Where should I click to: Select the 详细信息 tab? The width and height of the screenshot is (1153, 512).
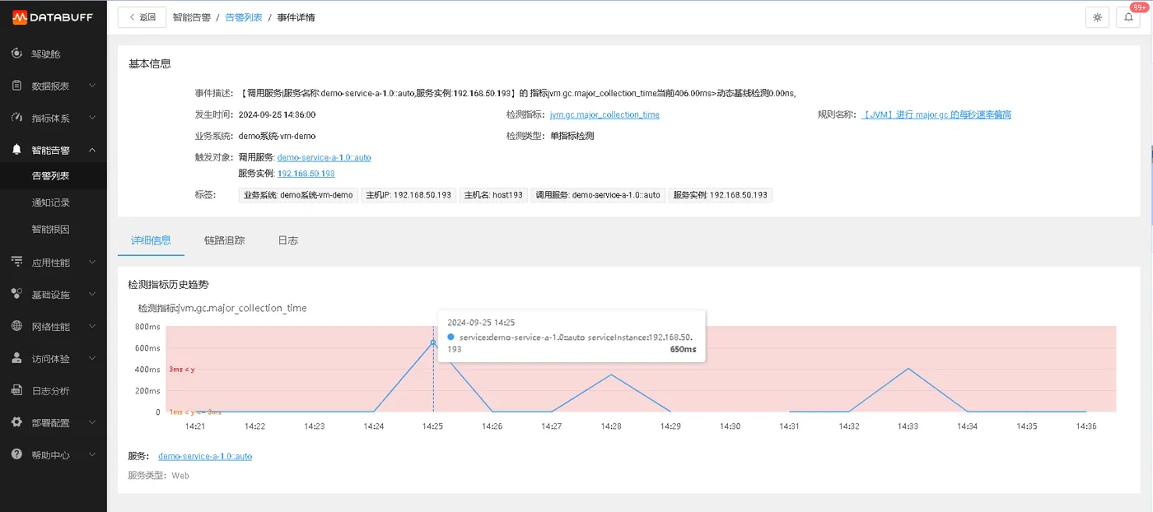point(152,240)
